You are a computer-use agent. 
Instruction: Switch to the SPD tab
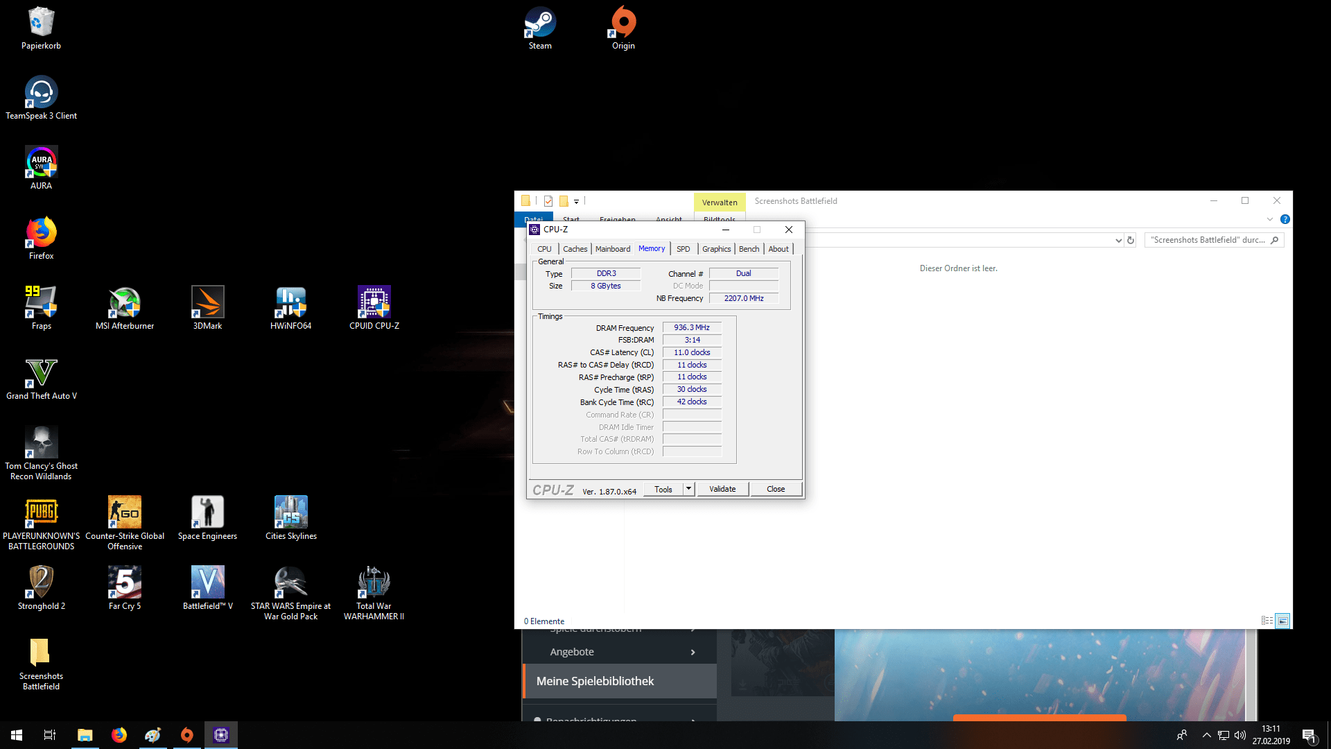pyautogui.click(x=684, y=249)
